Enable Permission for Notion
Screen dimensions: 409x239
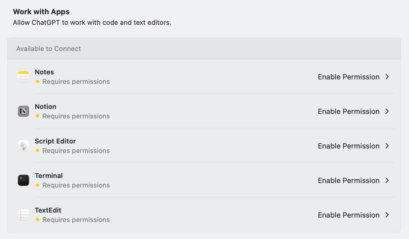click(349, 111)
